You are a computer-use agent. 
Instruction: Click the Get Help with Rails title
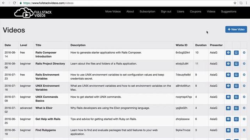coord(48,119)
